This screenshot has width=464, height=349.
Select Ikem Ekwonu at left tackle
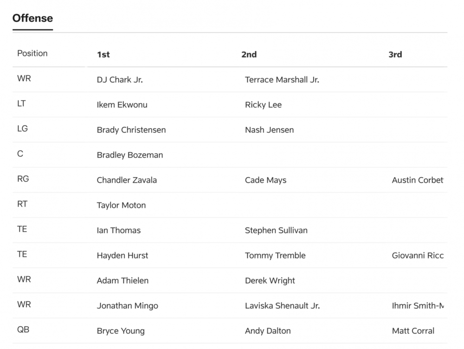pos(122,105)
